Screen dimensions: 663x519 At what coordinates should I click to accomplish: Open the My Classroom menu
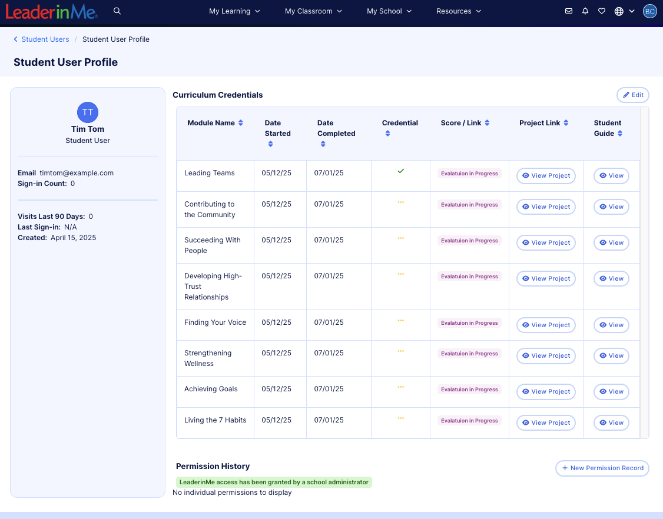point(313,11)
